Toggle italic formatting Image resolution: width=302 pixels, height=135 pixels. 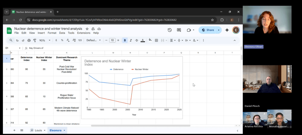click(x=131, y=40)
